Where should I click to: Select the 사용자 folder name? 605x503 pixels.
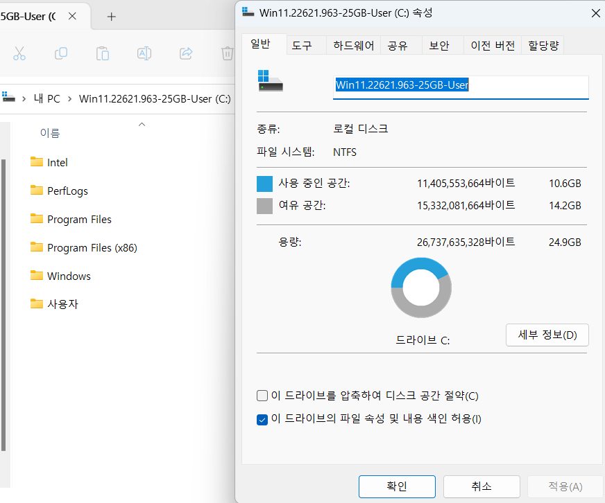click(63, 304)
